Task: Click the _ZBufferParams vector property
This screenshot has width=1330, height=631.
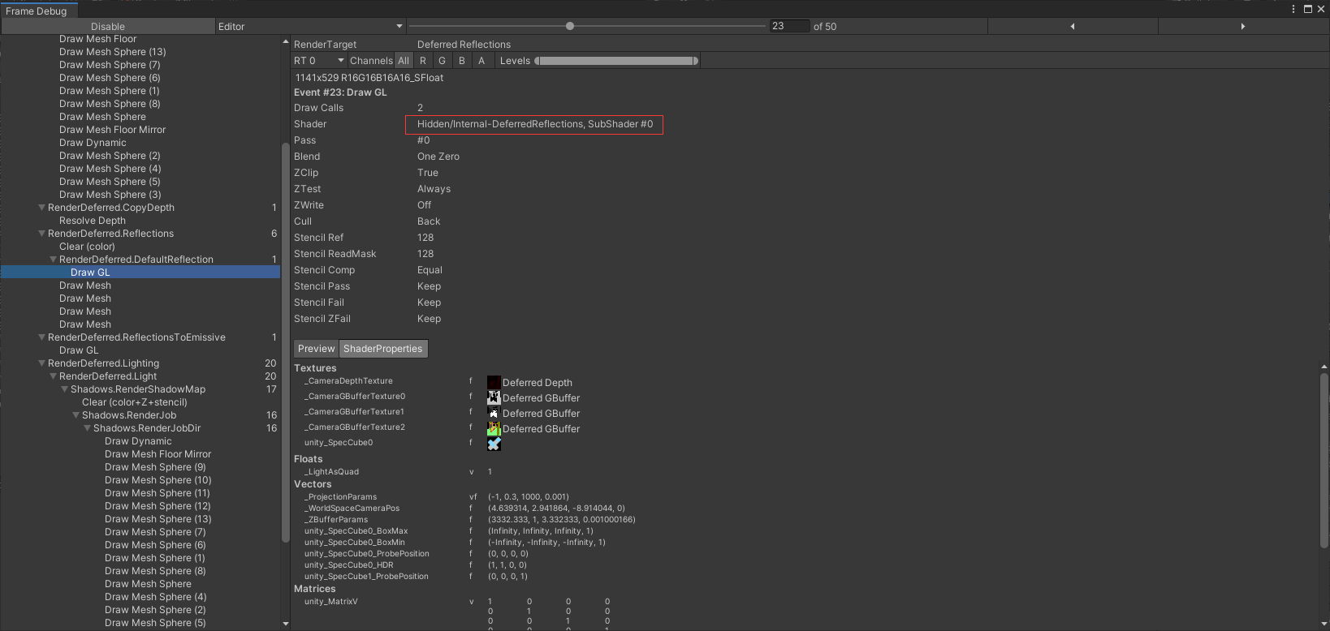Action: click(336, 520)
